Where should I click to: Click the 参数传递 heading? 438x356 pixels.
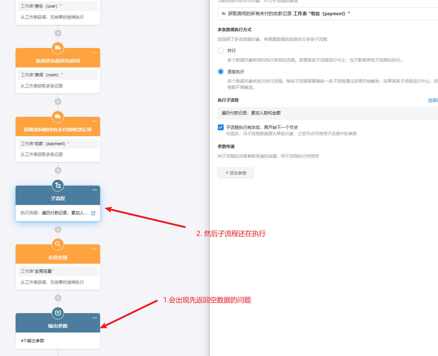pyautogui.click(x=226, y=147)
